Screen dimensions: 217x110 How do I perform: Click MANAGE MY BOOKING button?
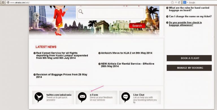pyautogui.click(x=189, y=68)
